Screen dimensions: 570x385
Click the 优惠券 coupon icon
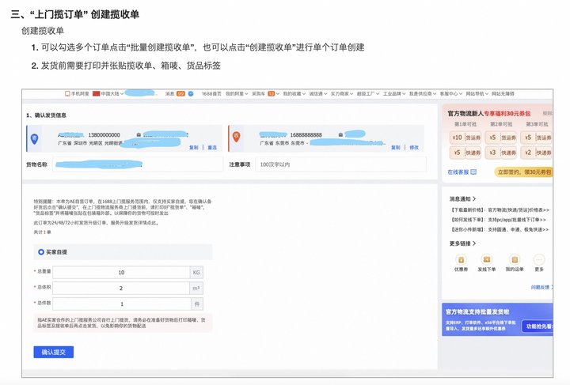tap(461, 259)
